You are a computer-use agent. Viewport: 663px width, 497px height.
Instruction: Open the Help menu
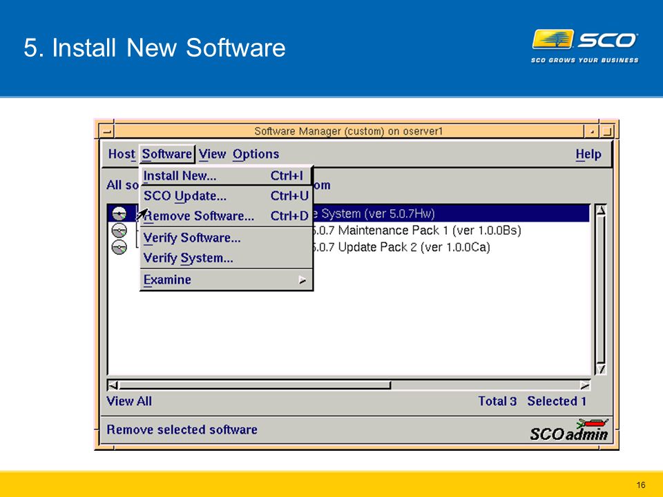click(588, 154)
